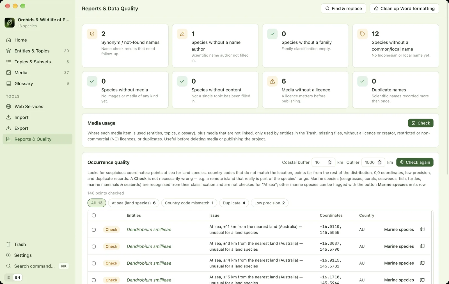Open map icon for the -16.0115 coordinates row
The width and height of the screenshot is (449, 284).
422,263
